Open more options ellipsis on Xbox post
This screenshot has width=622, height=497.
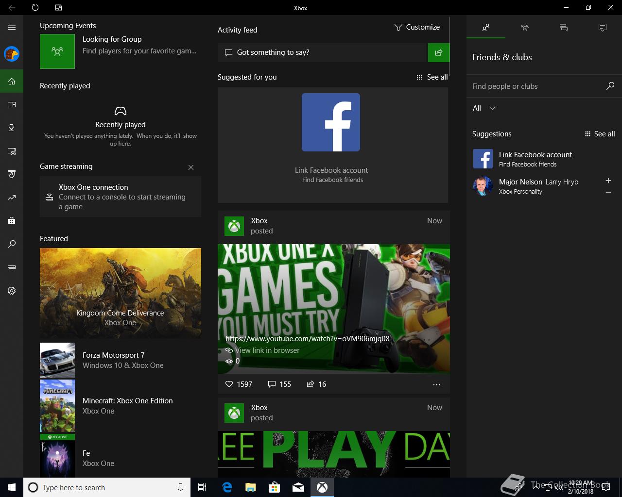coord(436,384)
